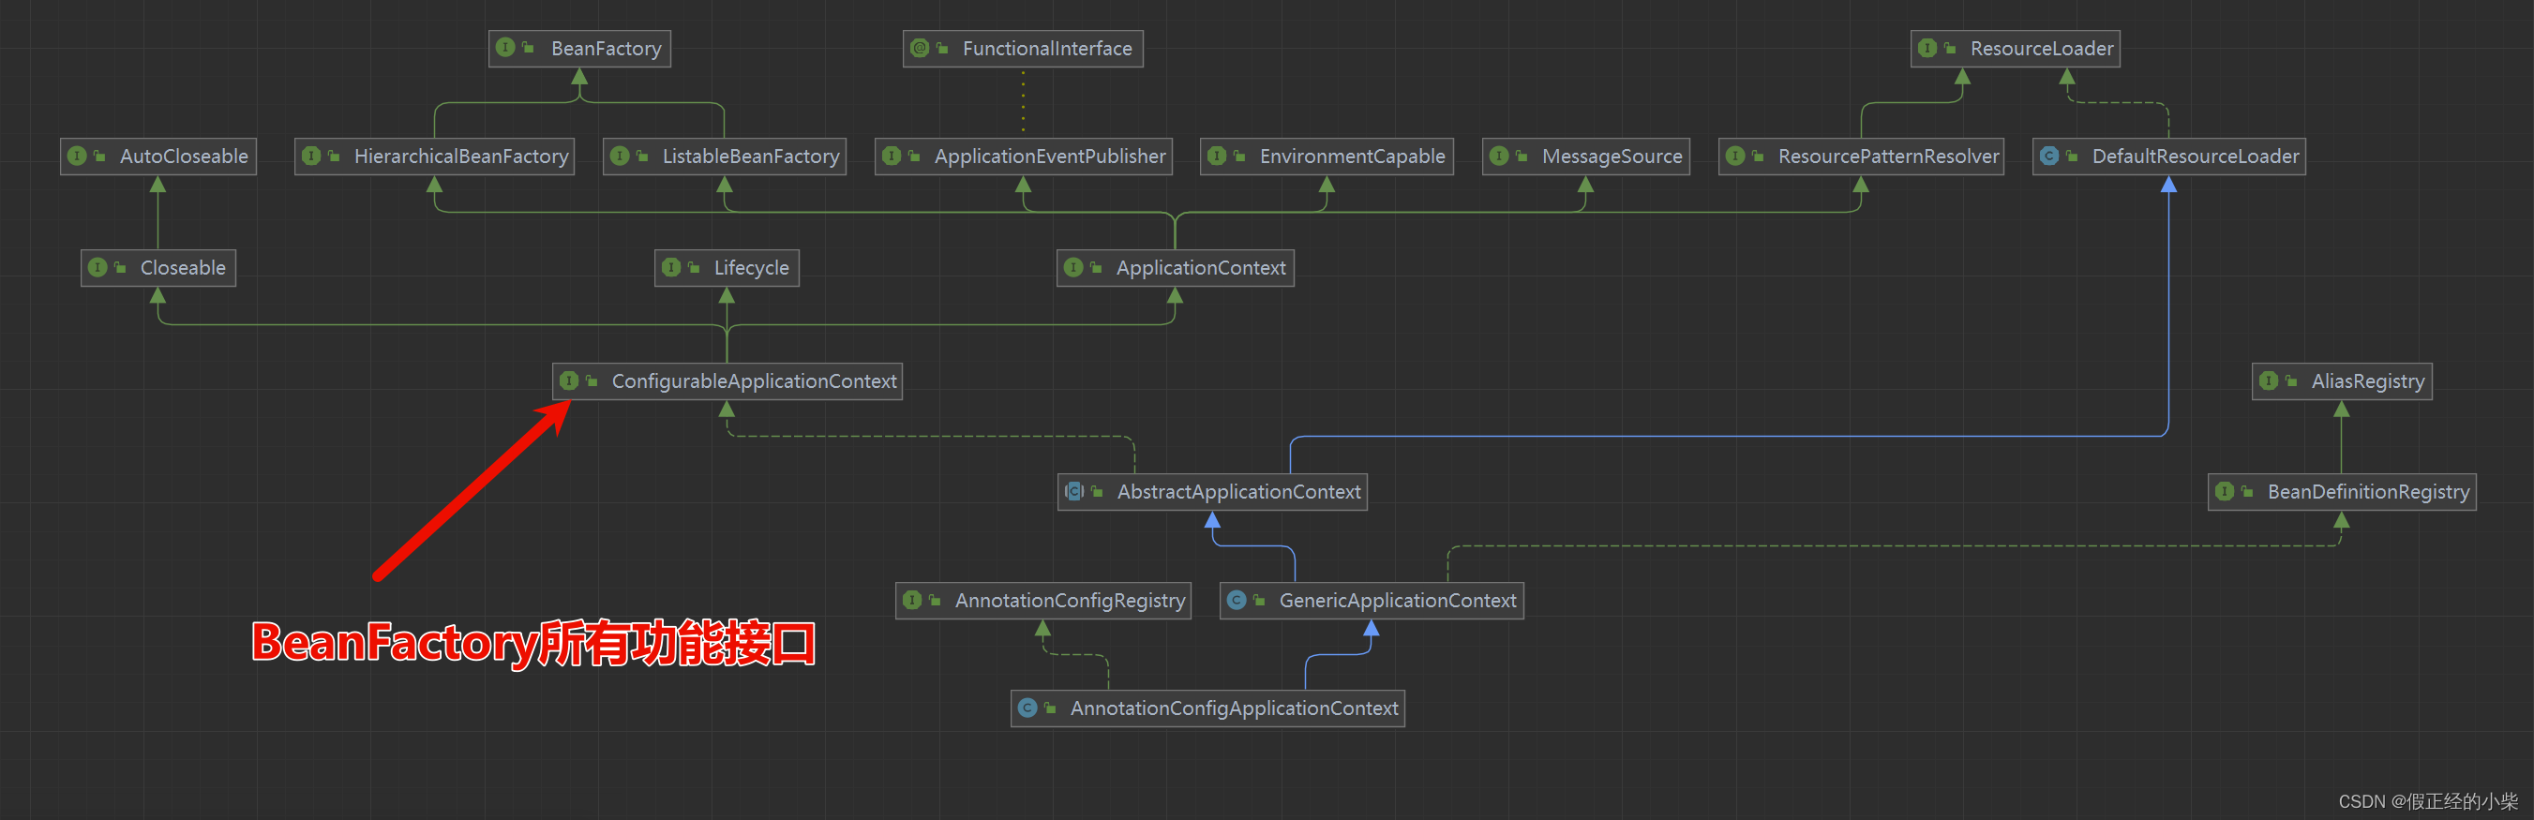Select the AnnotationConfigApplicationContext label text
This screenshot has width=2534, height=820.
pos(1235,708)
